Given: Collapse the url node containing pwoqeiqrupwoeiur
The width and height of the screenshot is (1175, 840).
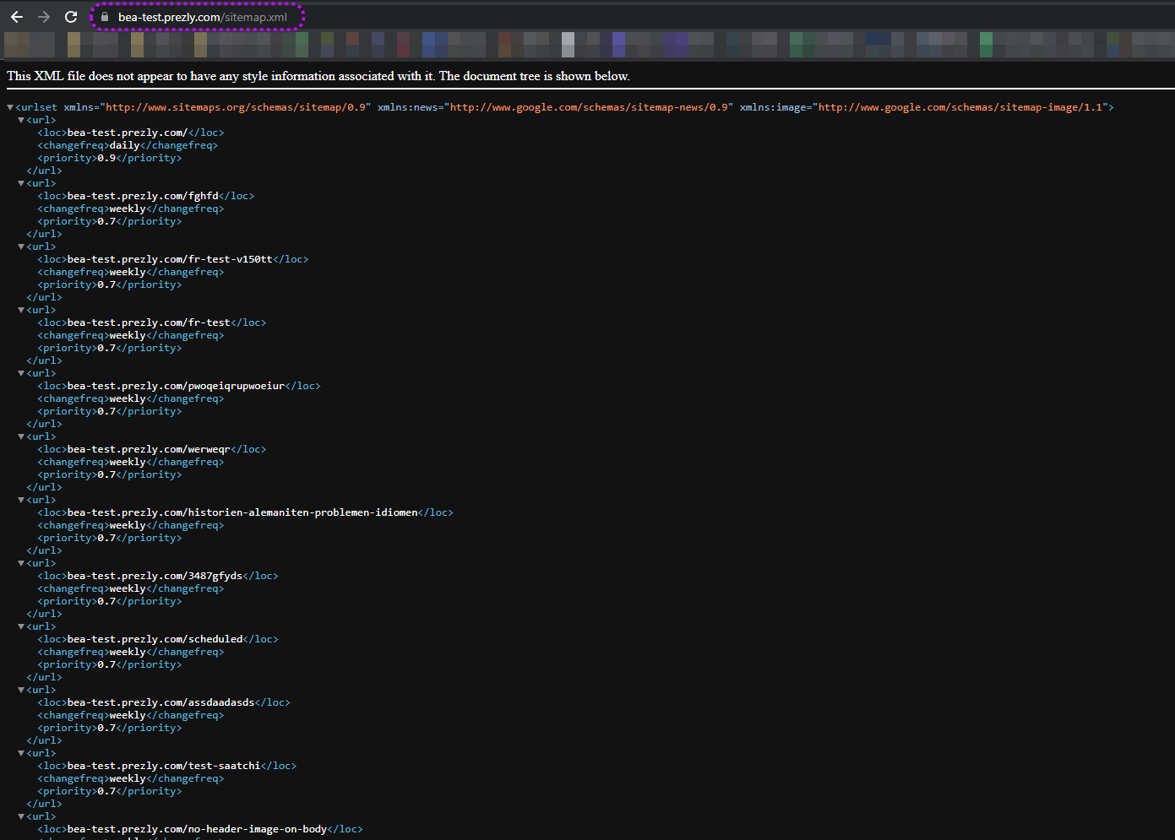Looking at the screenshot, I should (21, 374).
